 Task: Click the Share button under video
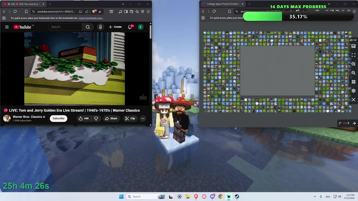point(111,118)
